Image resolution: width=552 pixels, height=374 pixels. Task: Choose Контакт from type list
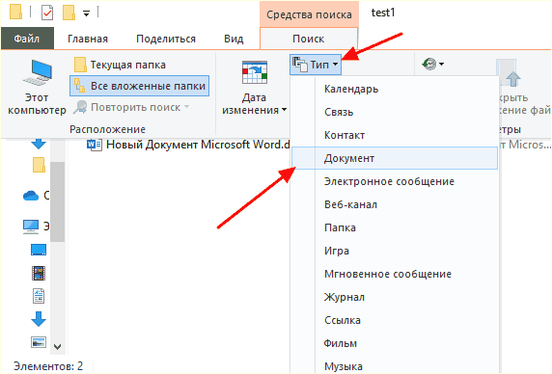[395, 135]
